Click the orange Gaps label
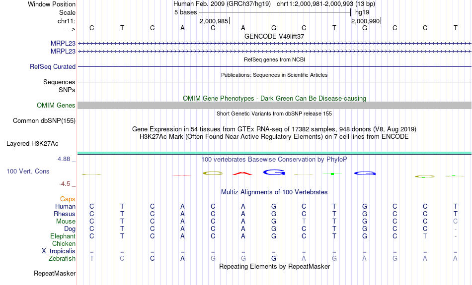This screenshot has width=472, height=285. [68, 199]
